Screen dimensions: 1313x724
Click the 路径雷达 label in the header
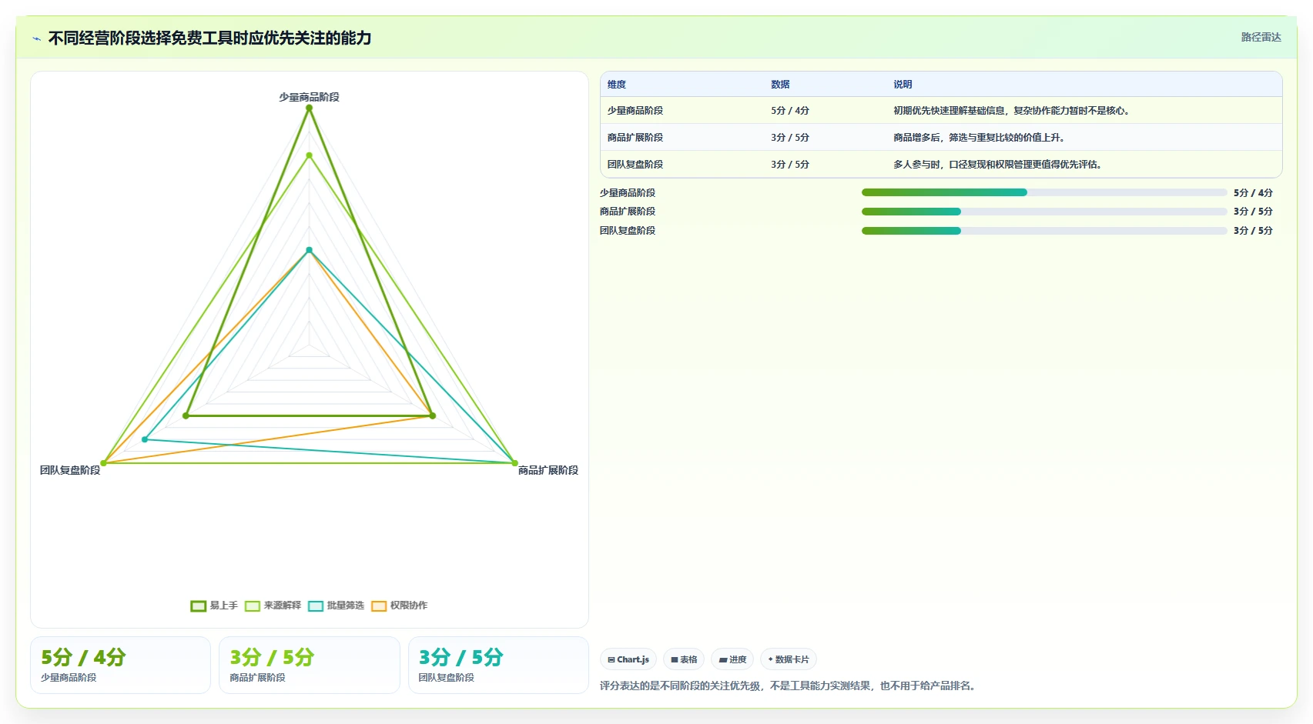(x=1261, y=37)
